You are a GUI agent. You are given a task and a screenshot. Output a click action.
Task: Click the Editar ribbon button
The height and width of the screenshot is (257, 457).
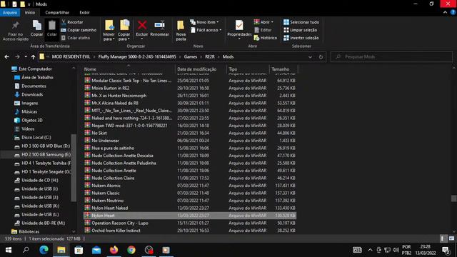click(263, 30)
